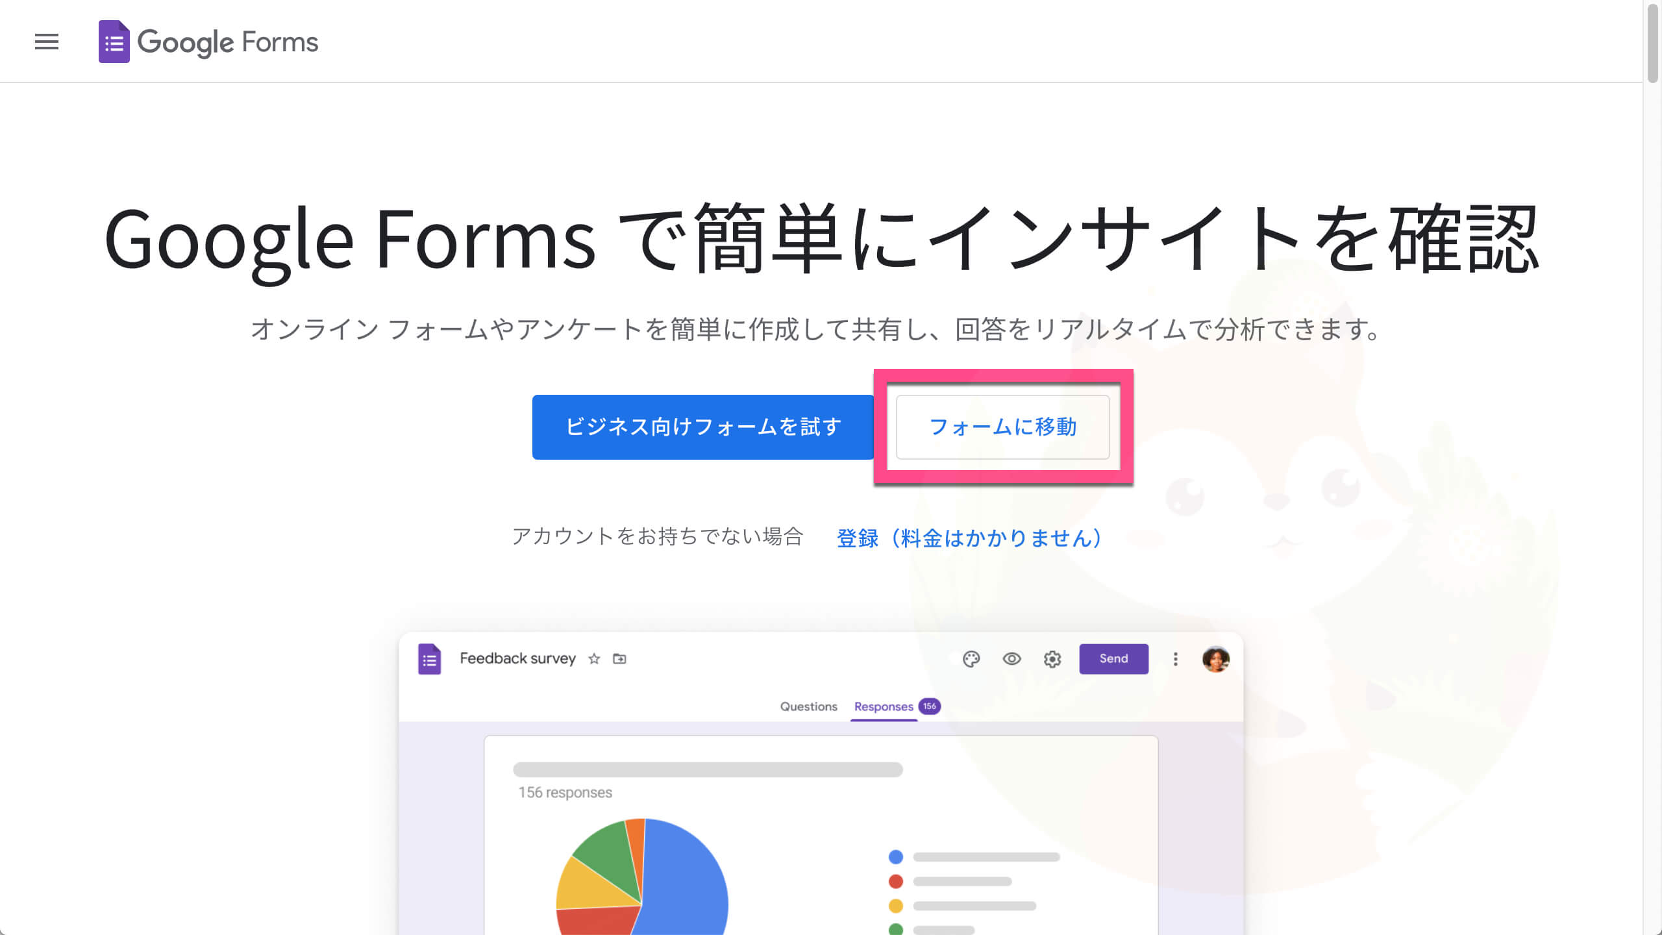Open the gear settings icon in preview
The width and height of the screenshot is (1662, 935).
(1052, 659)
